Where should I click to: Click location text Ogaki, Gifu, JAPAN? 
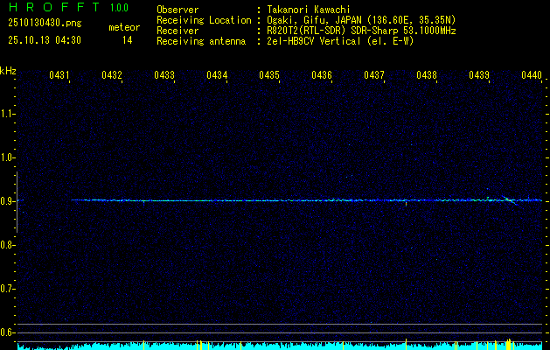315,20
